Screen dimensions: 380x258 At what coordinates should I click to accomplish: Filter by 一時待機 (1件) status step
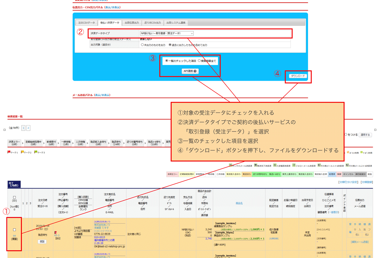tap(66, 143)
